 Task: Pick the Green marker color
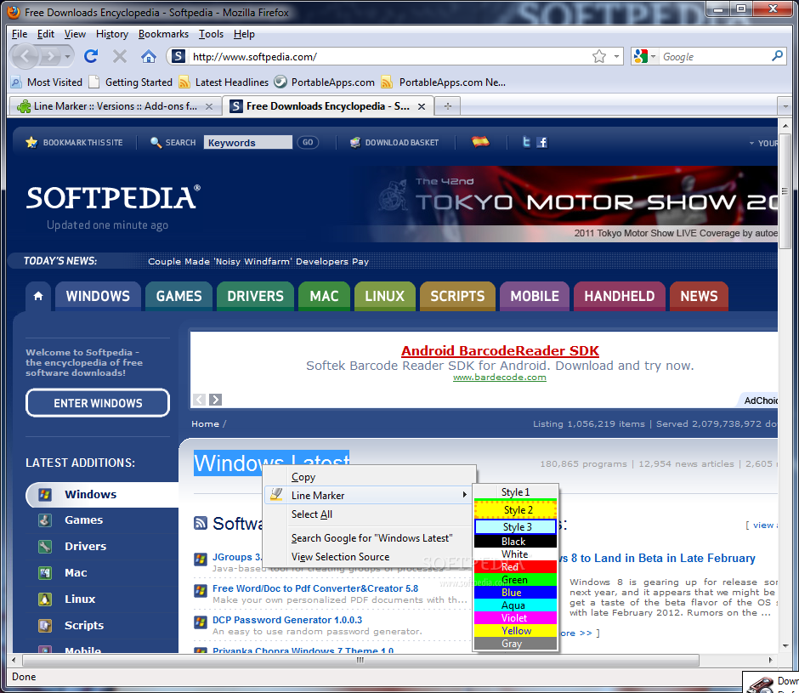click(515, 580)
